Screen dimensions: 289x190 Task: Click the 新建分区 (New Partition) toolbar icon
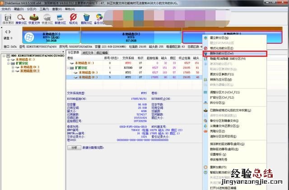[61, 18]
